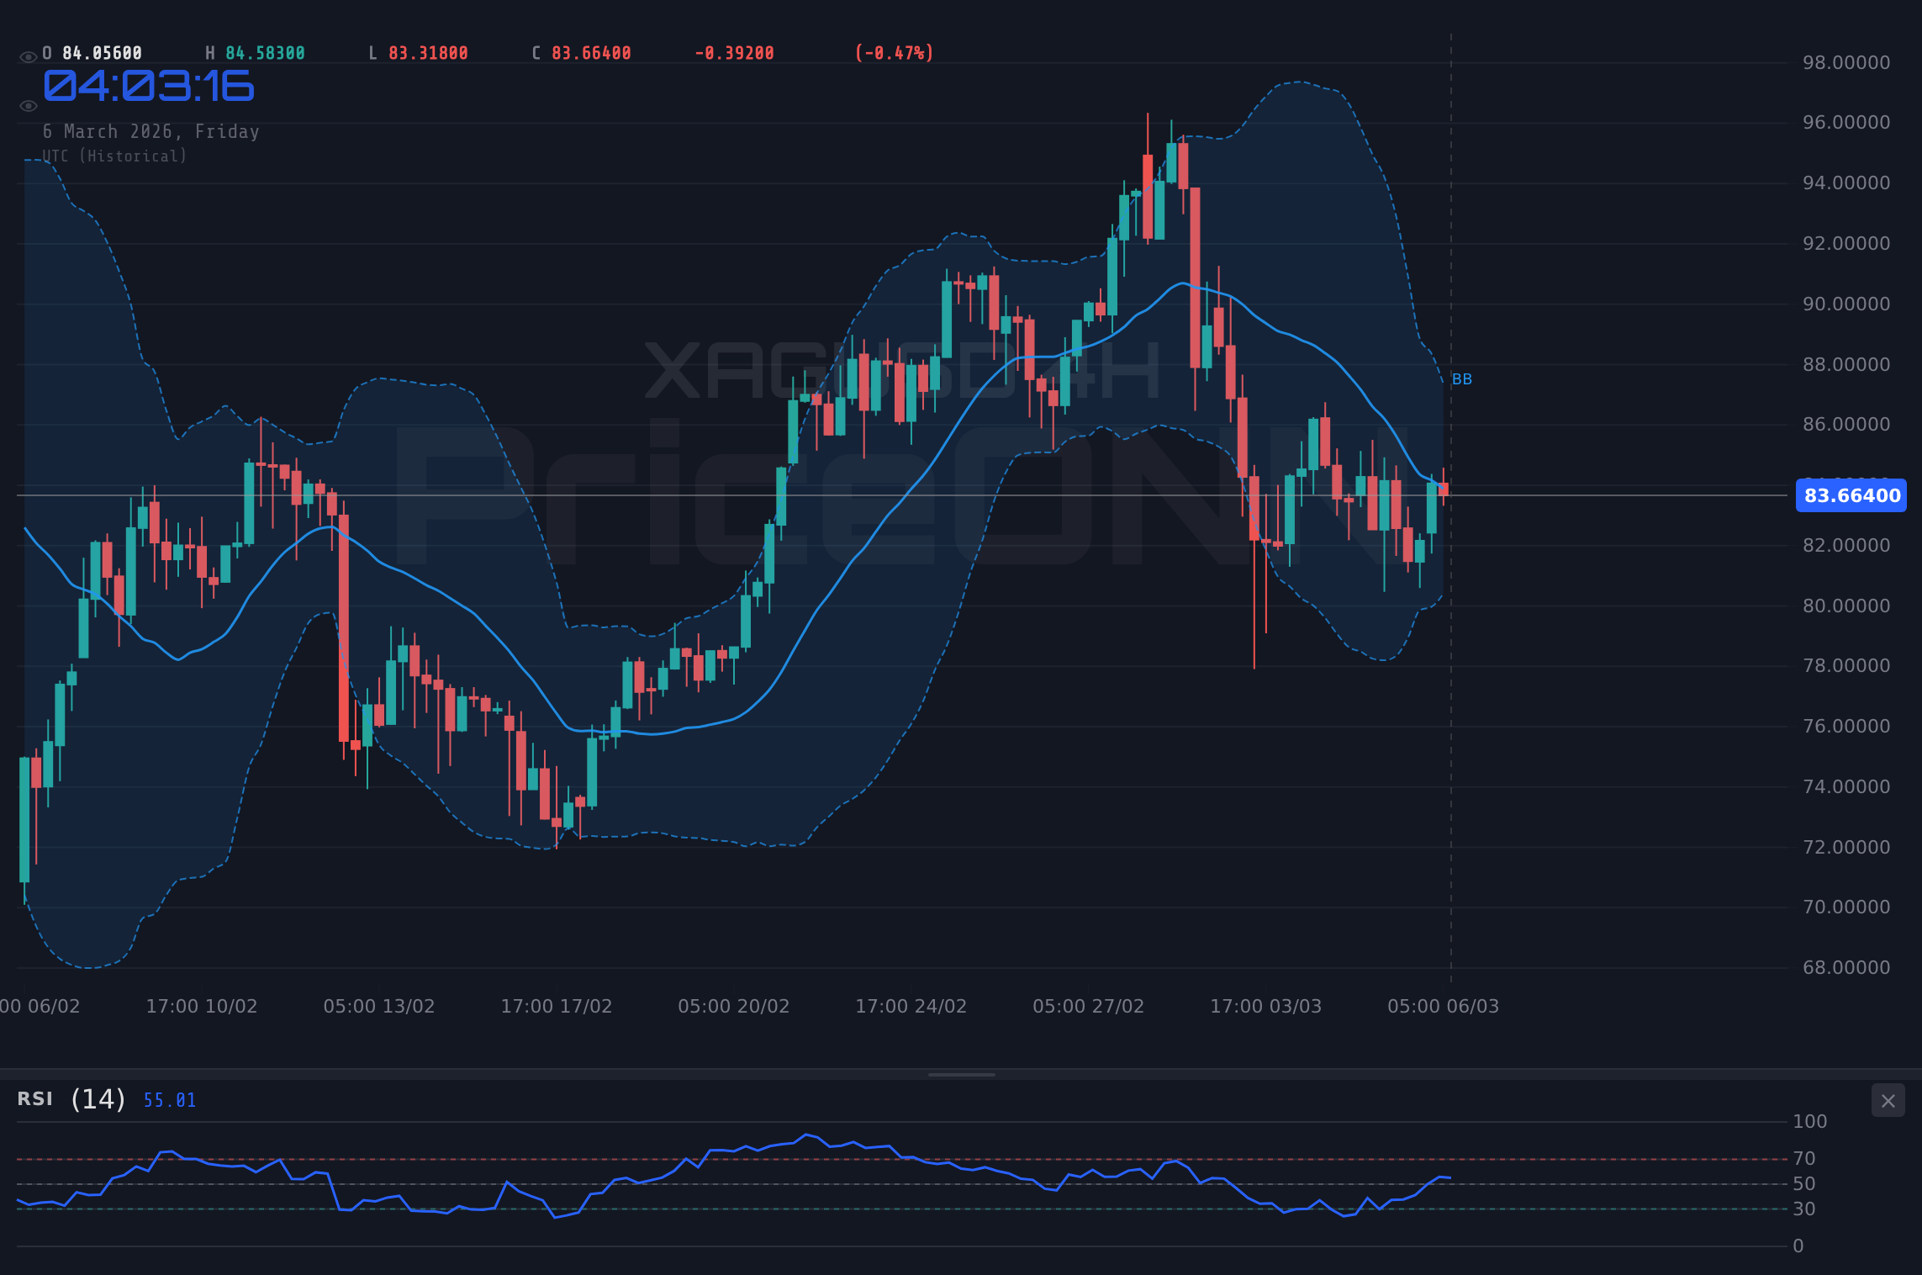Click the percent change (-0.47%)

[894, 53]
